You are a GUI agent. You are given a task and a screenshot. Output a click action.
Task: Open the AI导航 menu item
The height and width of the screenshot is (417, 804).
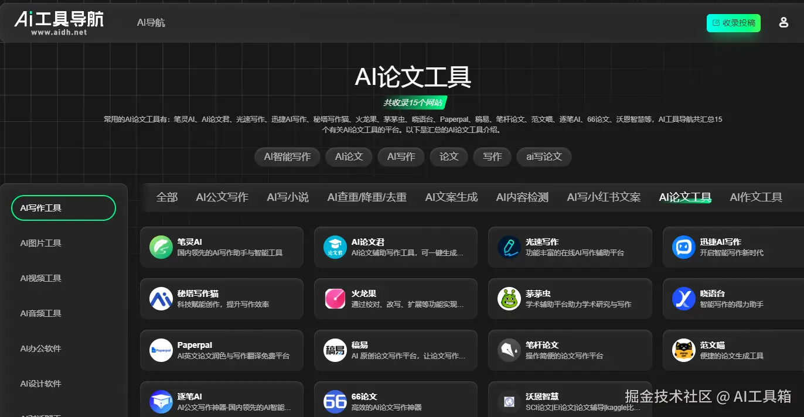tap(151, 23)
